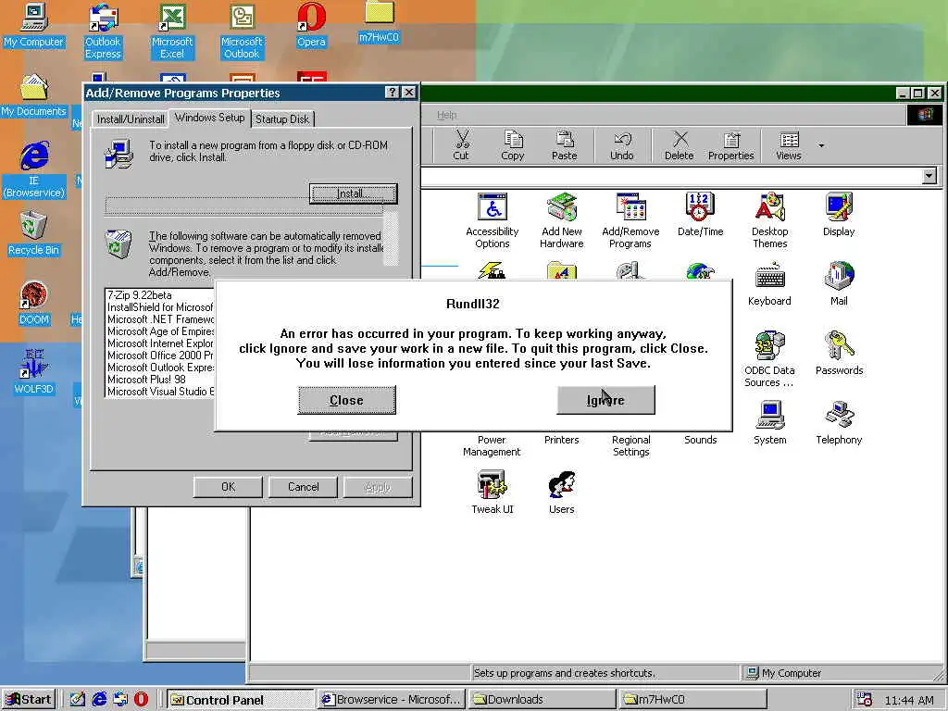
Task: Open the My Computer desktop icon
Action: pos(33,25)
